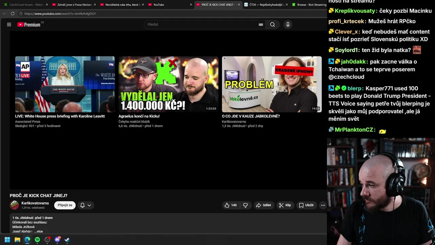Image resolution: width=435 pixels, height=245 pixels.
Task: Open Spotify from taskbar
Action: point(37,240)
